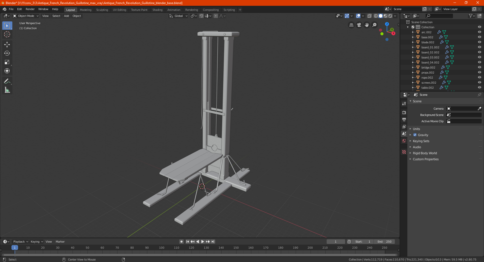Switch to solid shading mode
Viewport: 484px width, 262px height.
pos(381,16)
